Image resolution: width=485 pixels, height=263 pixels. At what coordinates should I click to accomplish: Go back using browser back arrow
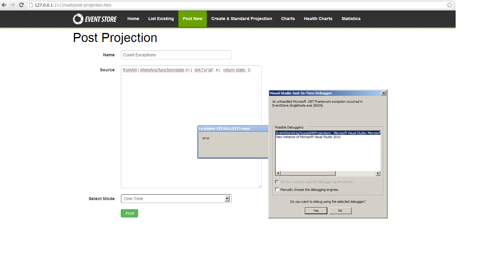(x=4, y=5)
